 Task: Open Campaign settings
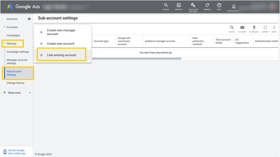[18, 52]
